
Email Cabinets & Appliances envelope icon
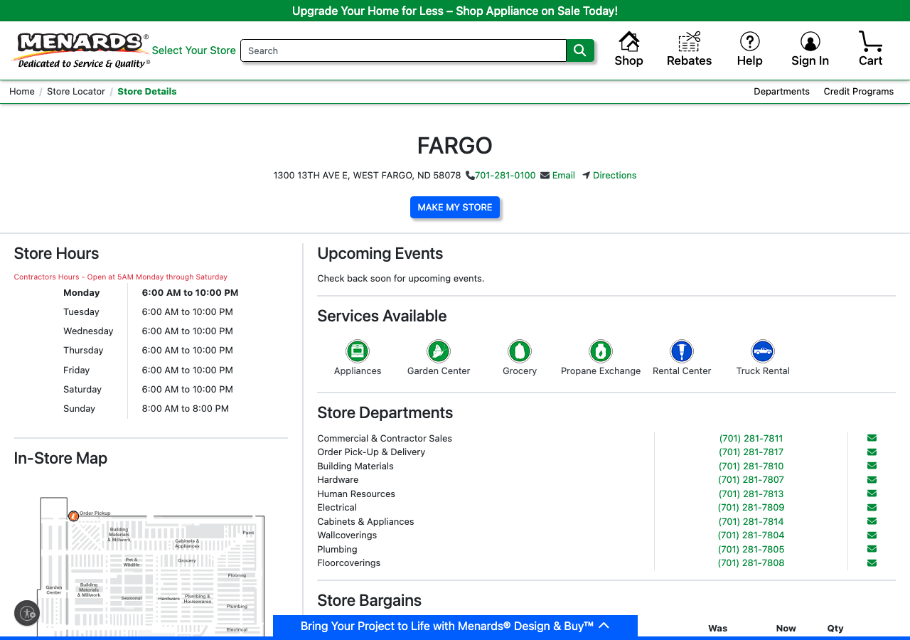pos(872,521)
